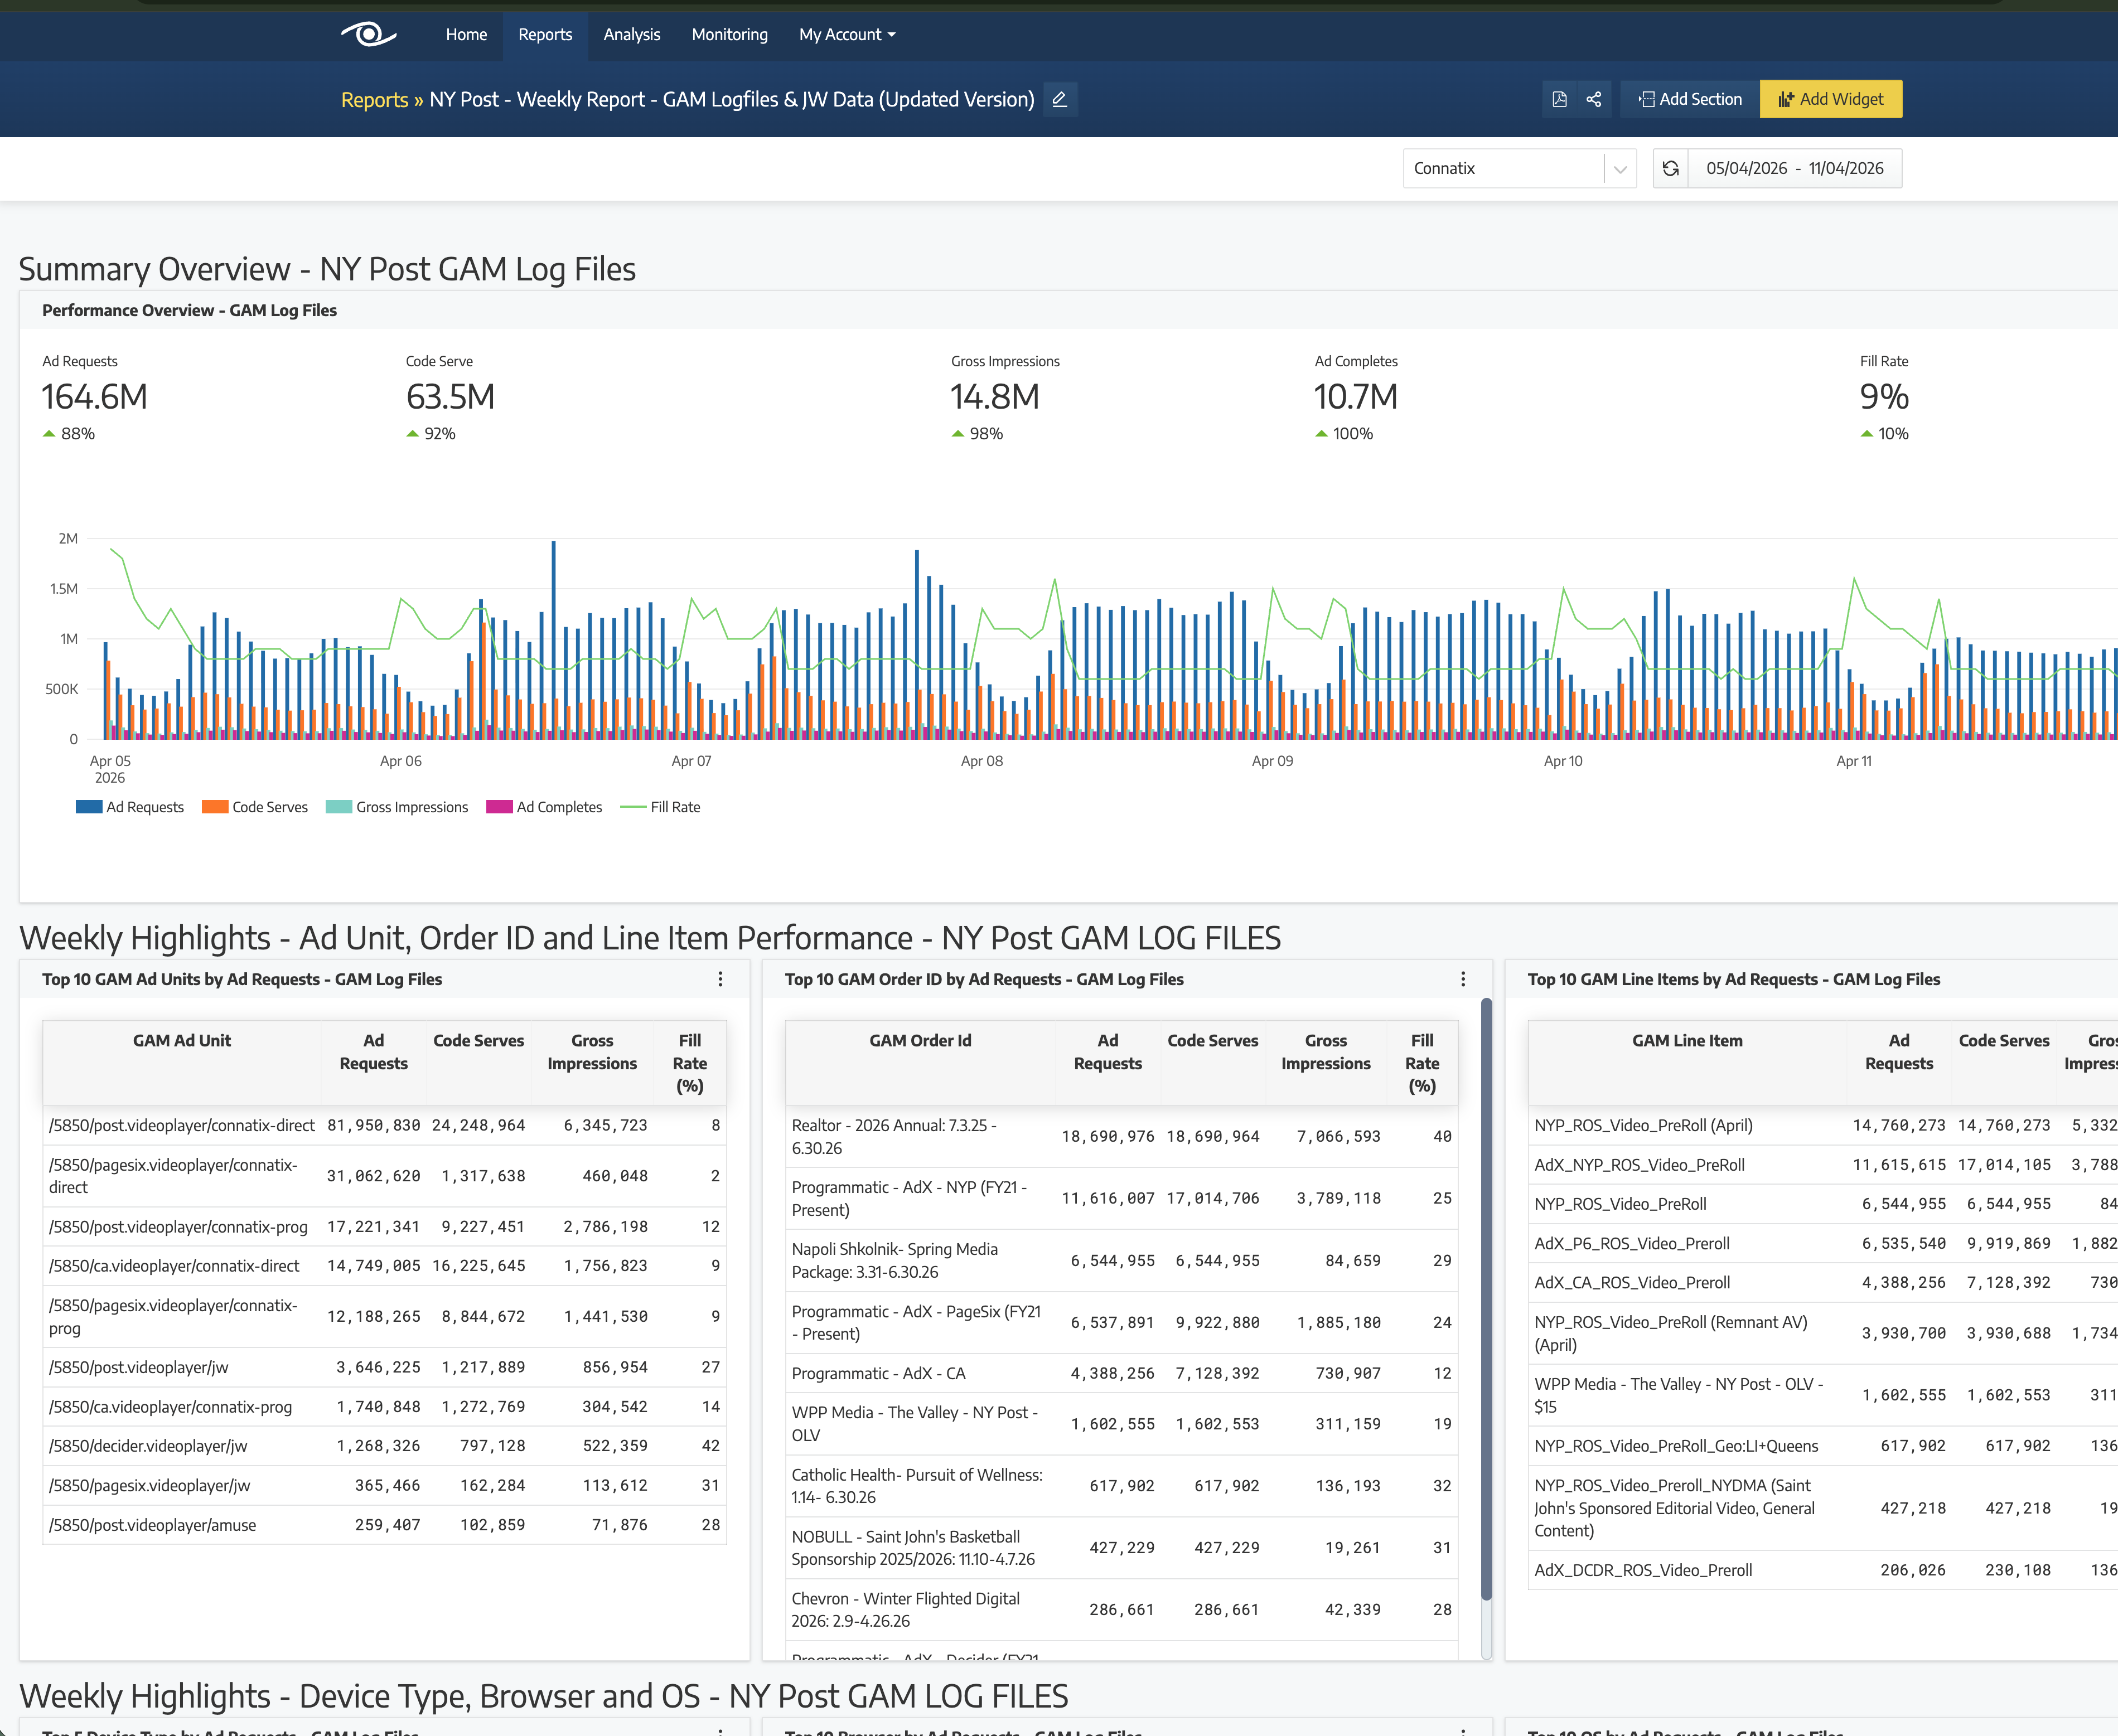2118x1736 pixels.
Task: Click Programmatic - AdX - CA order row
Action: [1121, 1374]
